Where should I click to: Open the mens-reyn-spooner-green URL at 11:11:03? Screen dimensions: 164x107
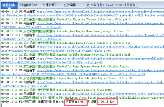[x=100, y=59]
